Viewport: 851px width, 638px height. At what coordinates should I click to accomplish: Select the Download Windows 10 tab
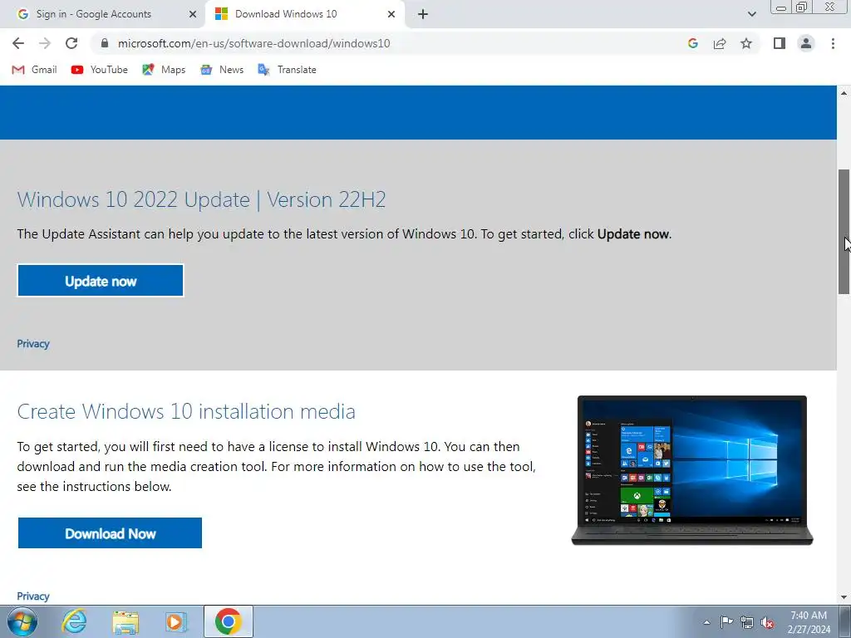pyautogui.click(x=305, y=14)
